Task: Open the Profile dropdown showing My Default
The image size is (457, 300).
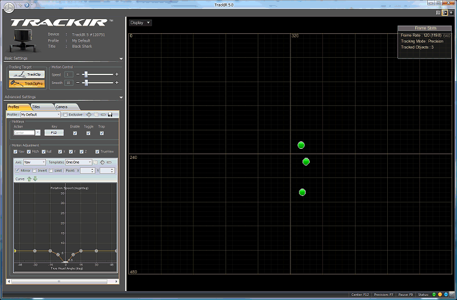Action: coord(40,114)
